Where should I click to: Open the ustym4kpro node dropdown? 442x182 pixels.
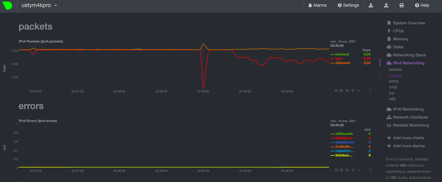coord(39,6)
